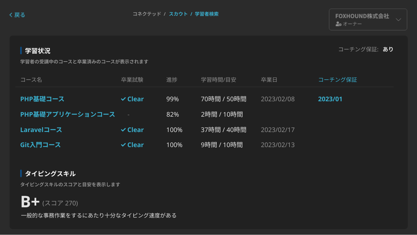Screen dimensions: 417x235
Task: Click the B+ typing grade
Action: 30,202
